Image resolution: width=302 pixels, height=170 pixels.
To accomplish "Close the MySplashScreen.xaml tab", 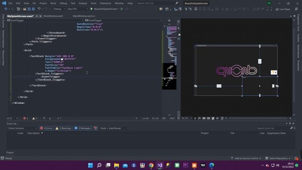I will pos(41,16).
